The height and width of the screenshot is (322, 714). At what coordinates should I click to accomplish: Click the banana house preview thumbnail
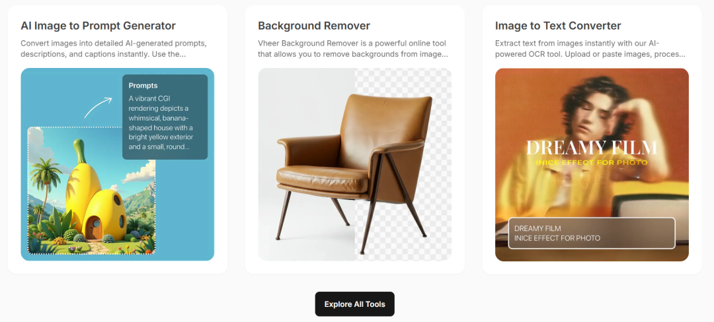pos(91,190)
